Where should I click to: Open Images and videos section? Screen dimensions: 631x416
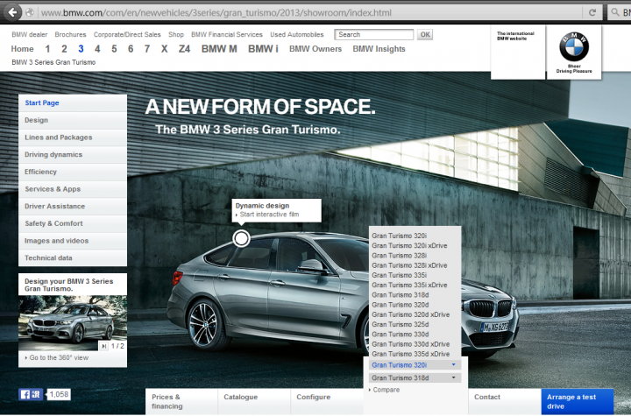click(x=73, y=241)
